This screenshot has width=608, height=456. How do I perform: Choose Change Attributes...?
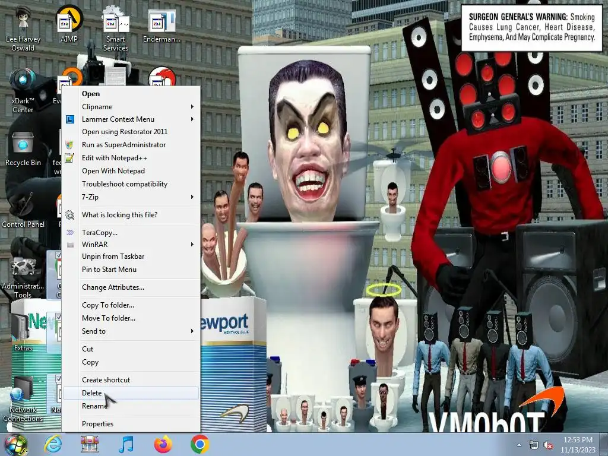coord(131,287)
